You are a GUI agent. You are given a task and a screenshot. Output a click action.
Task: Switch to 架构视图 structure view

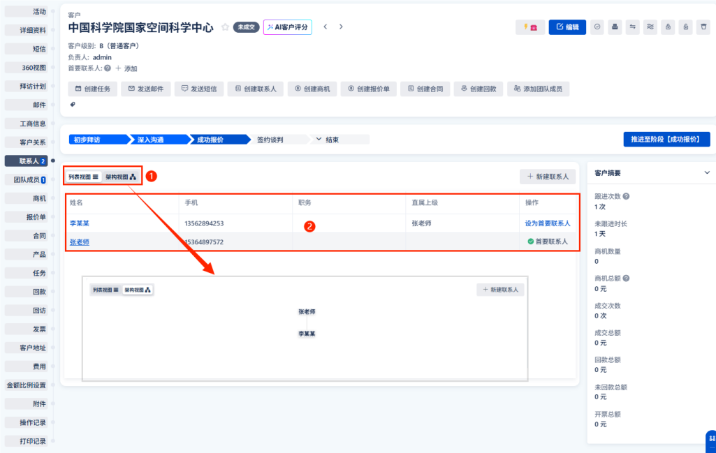click(121, 177)
